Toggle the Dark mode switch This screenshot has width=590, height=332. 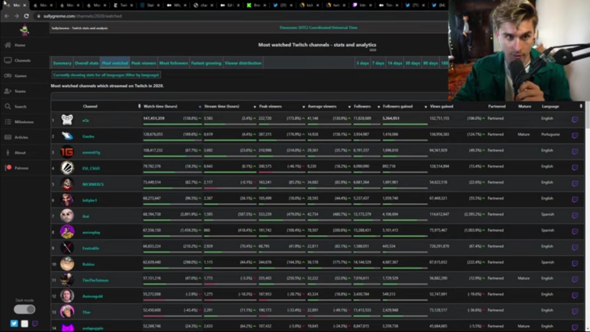click(x=25, y=310)
